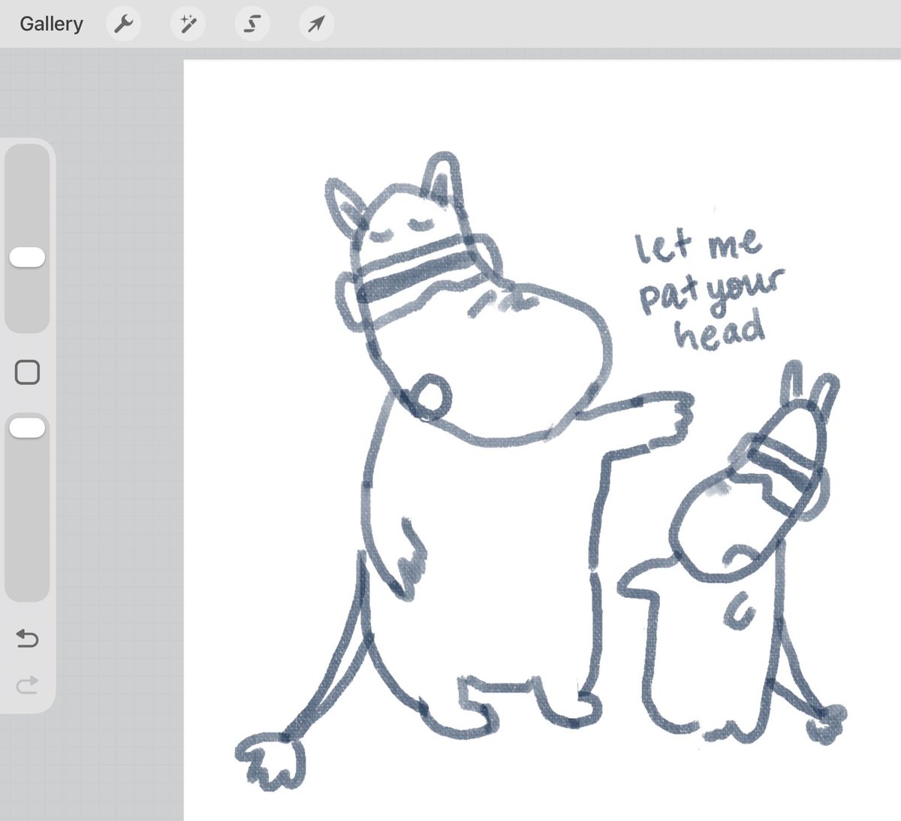This screenshot has height=821, width=901.
Task: Undo the last stroke
Action: click(x=27, y=638)
